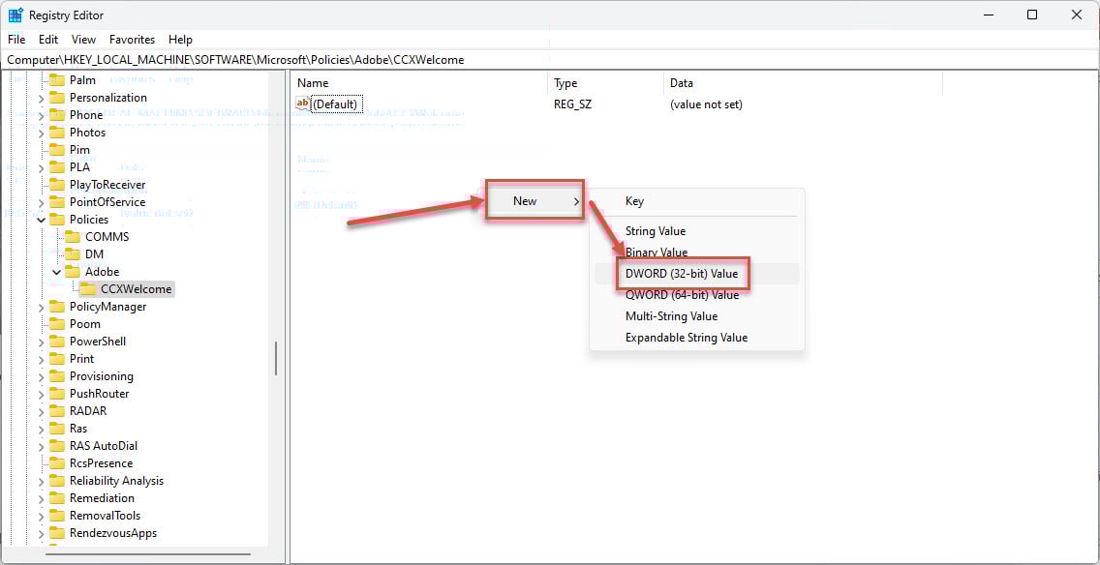
Task: Click the Adobe folder icon
Action: tap(72, 271)
